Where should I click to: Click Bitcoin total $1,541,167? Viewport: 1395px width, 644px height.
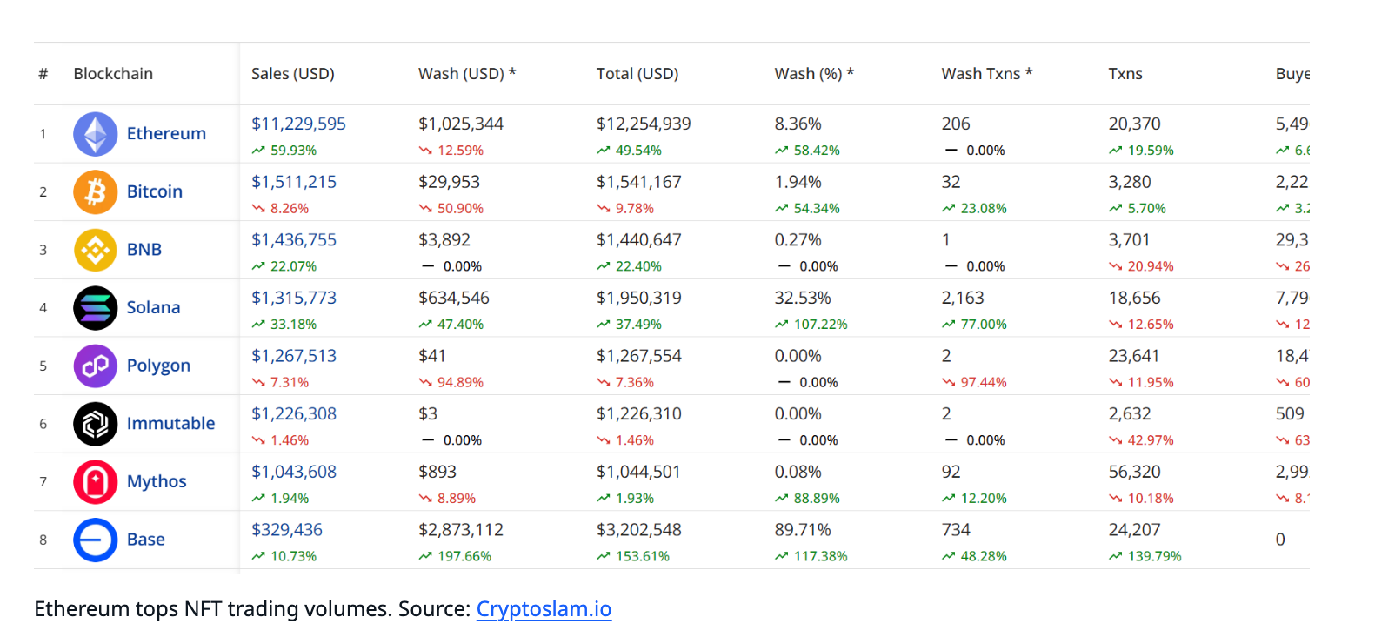point(639,182)
